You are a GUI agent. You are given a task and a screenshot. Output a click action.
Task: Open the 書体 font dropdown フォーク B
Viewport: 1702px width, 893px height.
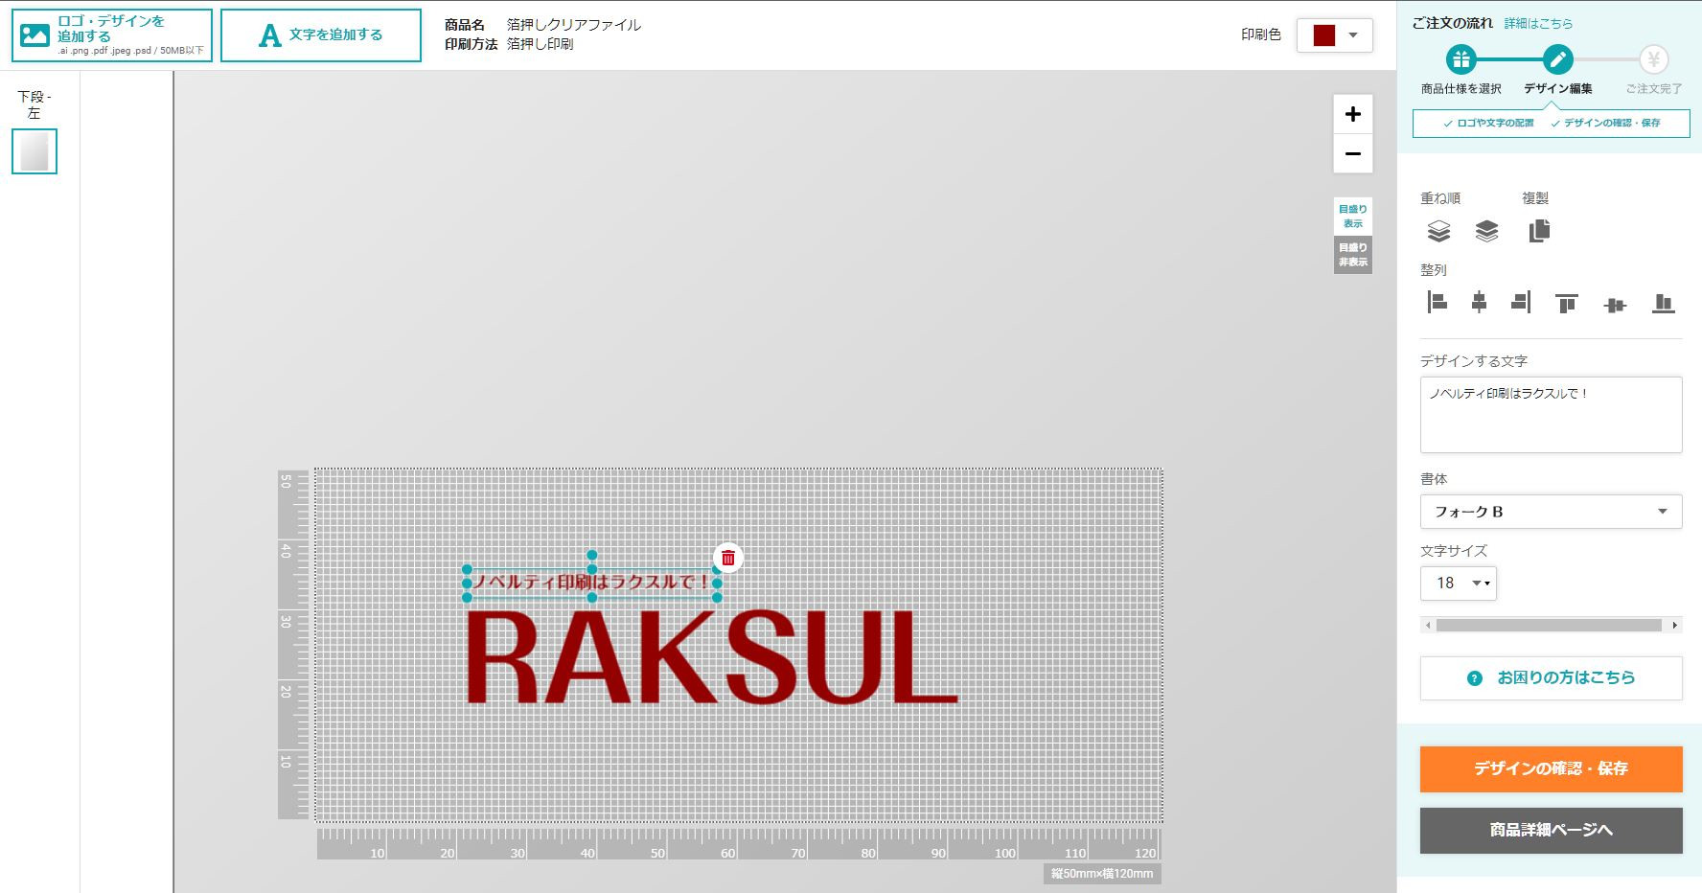(x=1551, y=512)
